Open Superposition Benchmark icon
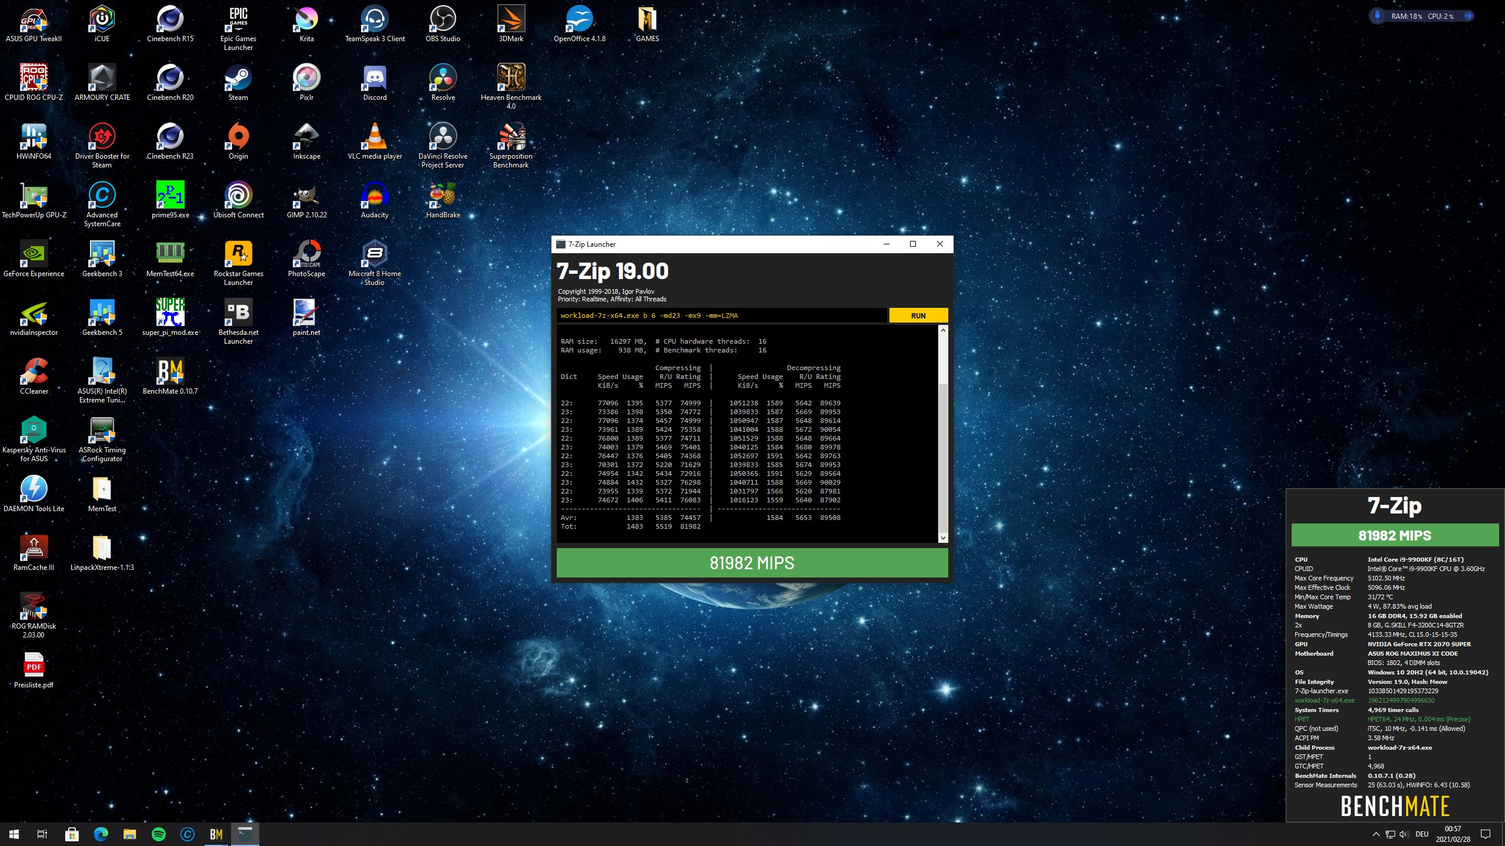The width and height of the screenshot is (1505, 846). click(511, 146)
